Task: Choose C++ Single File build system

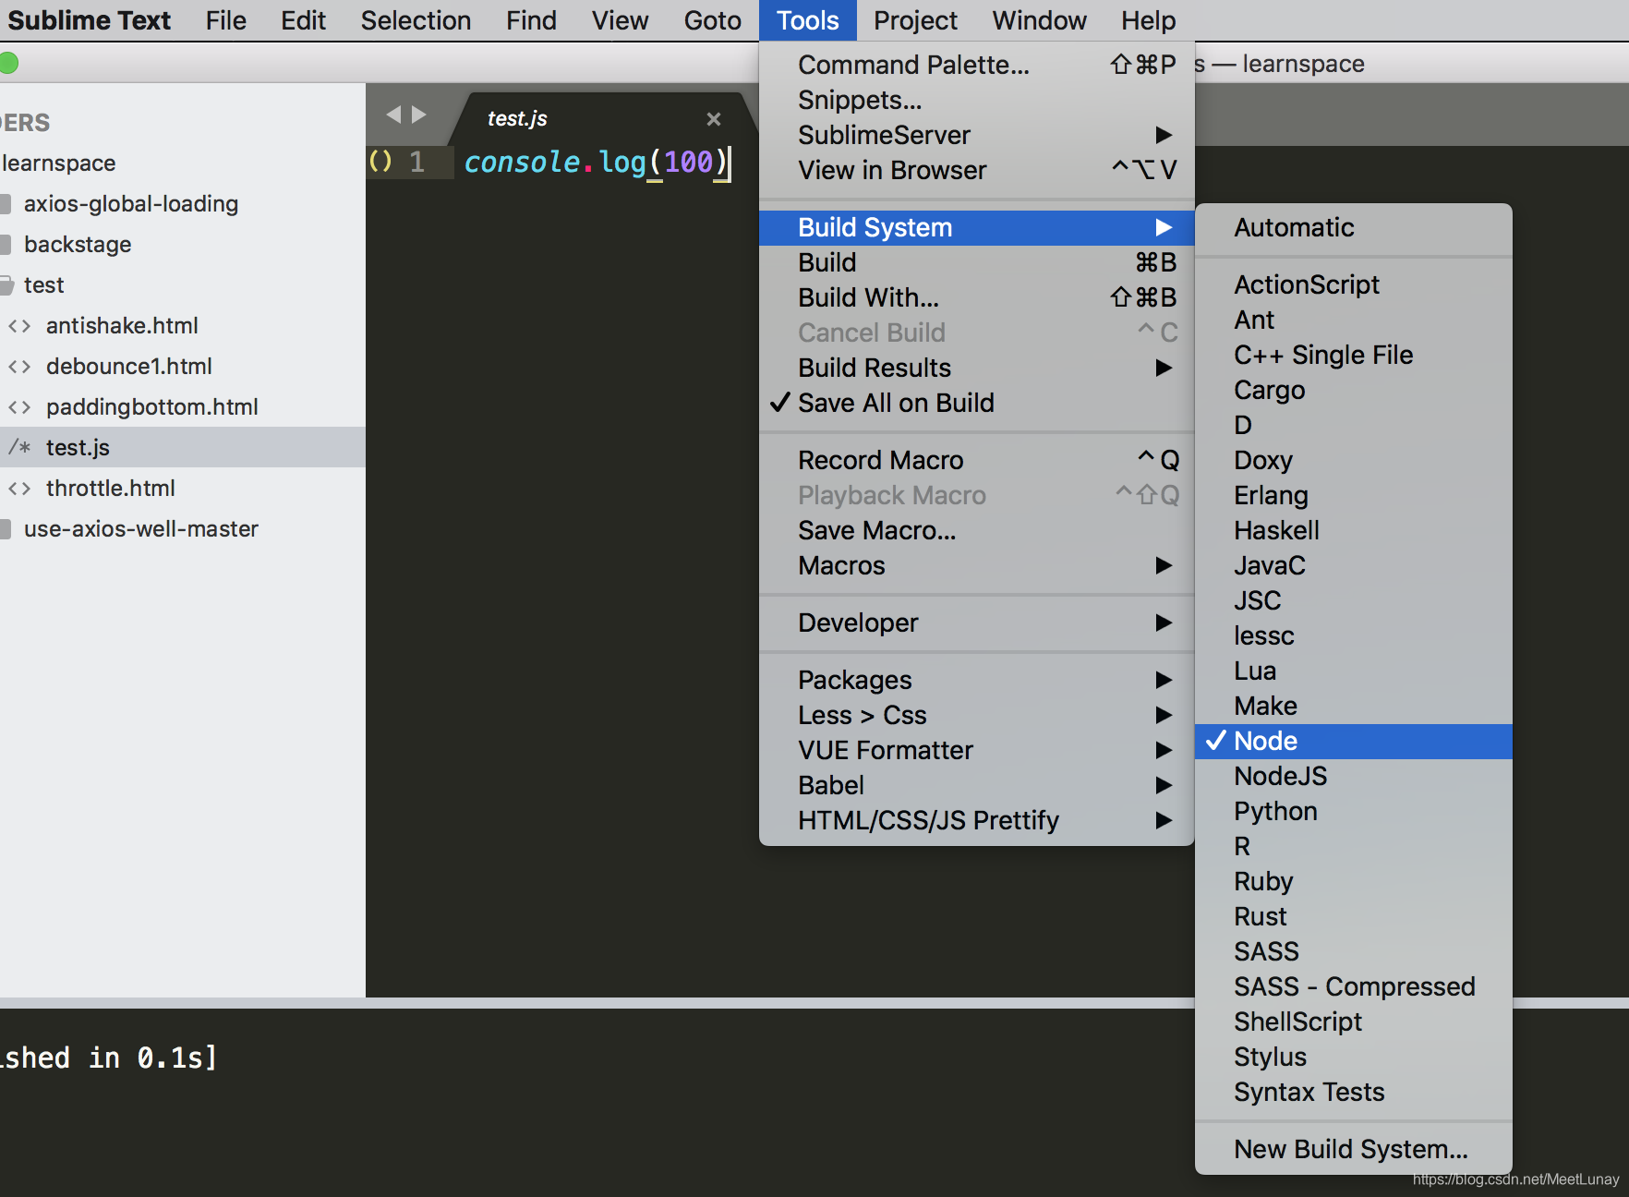Action: tap(1354, 356)
